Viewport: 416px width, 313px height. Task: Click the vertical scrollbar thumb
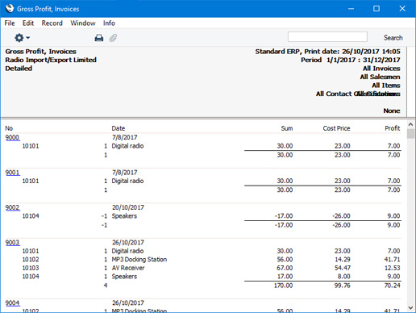[x=410, y=134]
